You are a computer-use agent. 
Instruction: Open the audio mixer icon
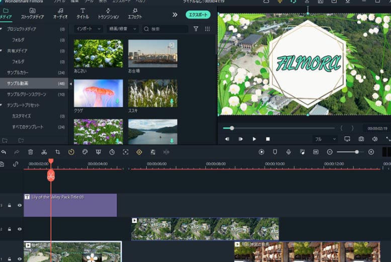pyautogui.click(x=302, y=152)
